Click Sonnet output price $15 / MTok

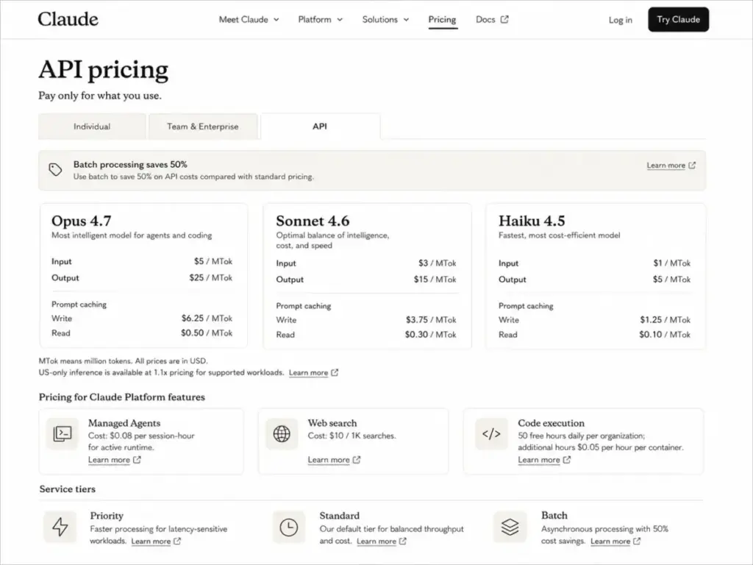click(x=435, y=279)
